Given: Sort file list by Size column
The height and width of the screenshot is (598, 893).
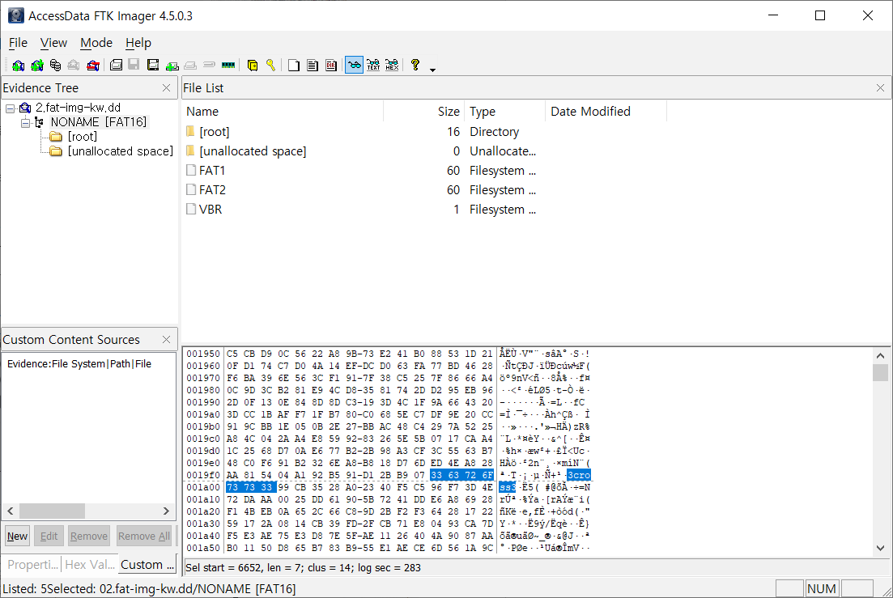Looking at the screenshot, I should point(424,112).
